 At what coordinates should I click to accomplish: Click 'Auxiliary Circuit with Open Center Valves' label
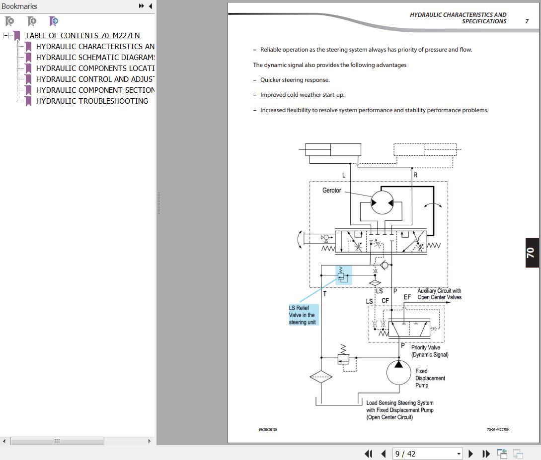tap(439, 294)
